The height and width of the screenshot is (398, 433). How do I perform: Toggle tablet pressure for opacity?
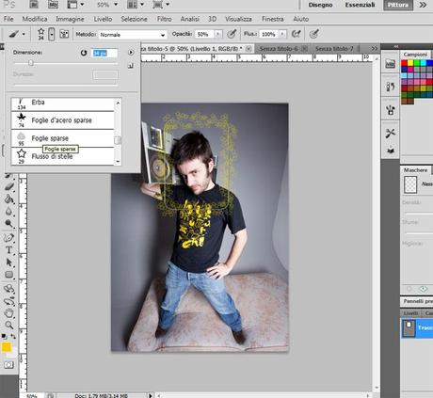pyautogui.click(x=232, y=34)
